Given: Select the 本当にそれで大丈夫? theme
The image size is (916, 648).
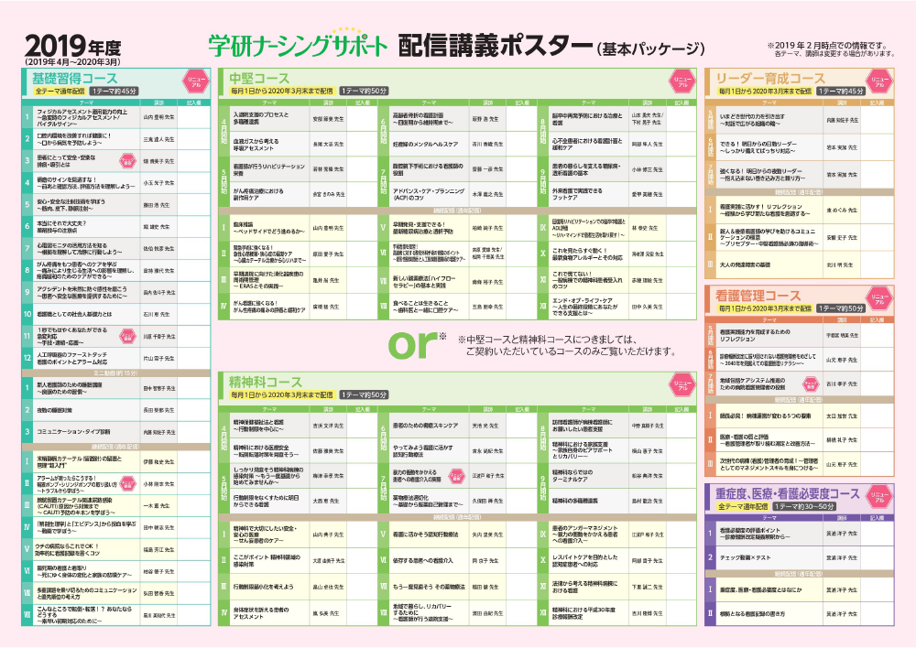Looking at the screenshot, I should point(62,226).
